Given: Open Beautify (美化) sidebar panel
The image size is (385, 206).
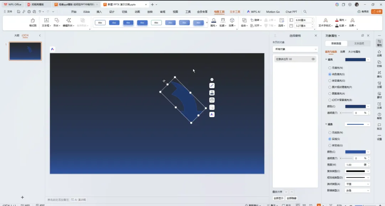Looking at the screenshot, I should pos(379,74).
